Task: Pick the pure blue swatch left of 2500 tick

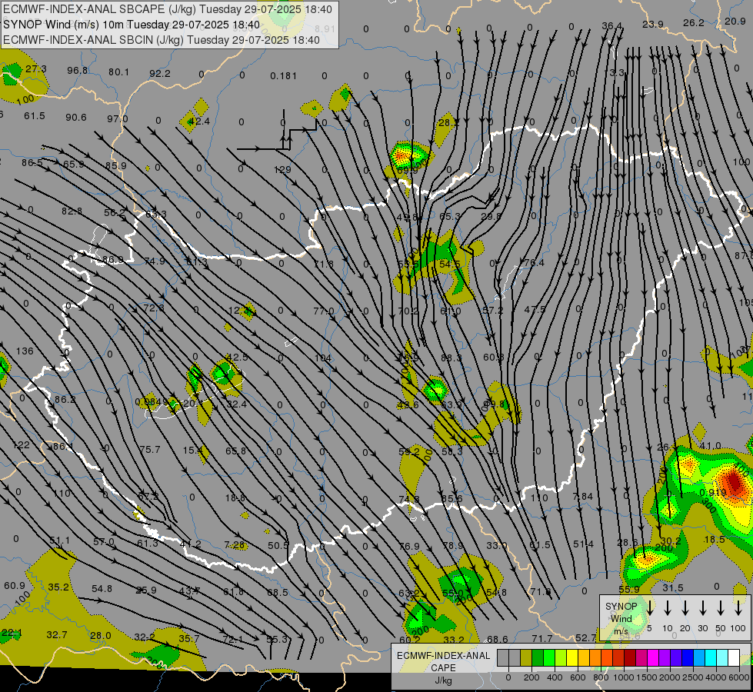Action: point(687,658)
